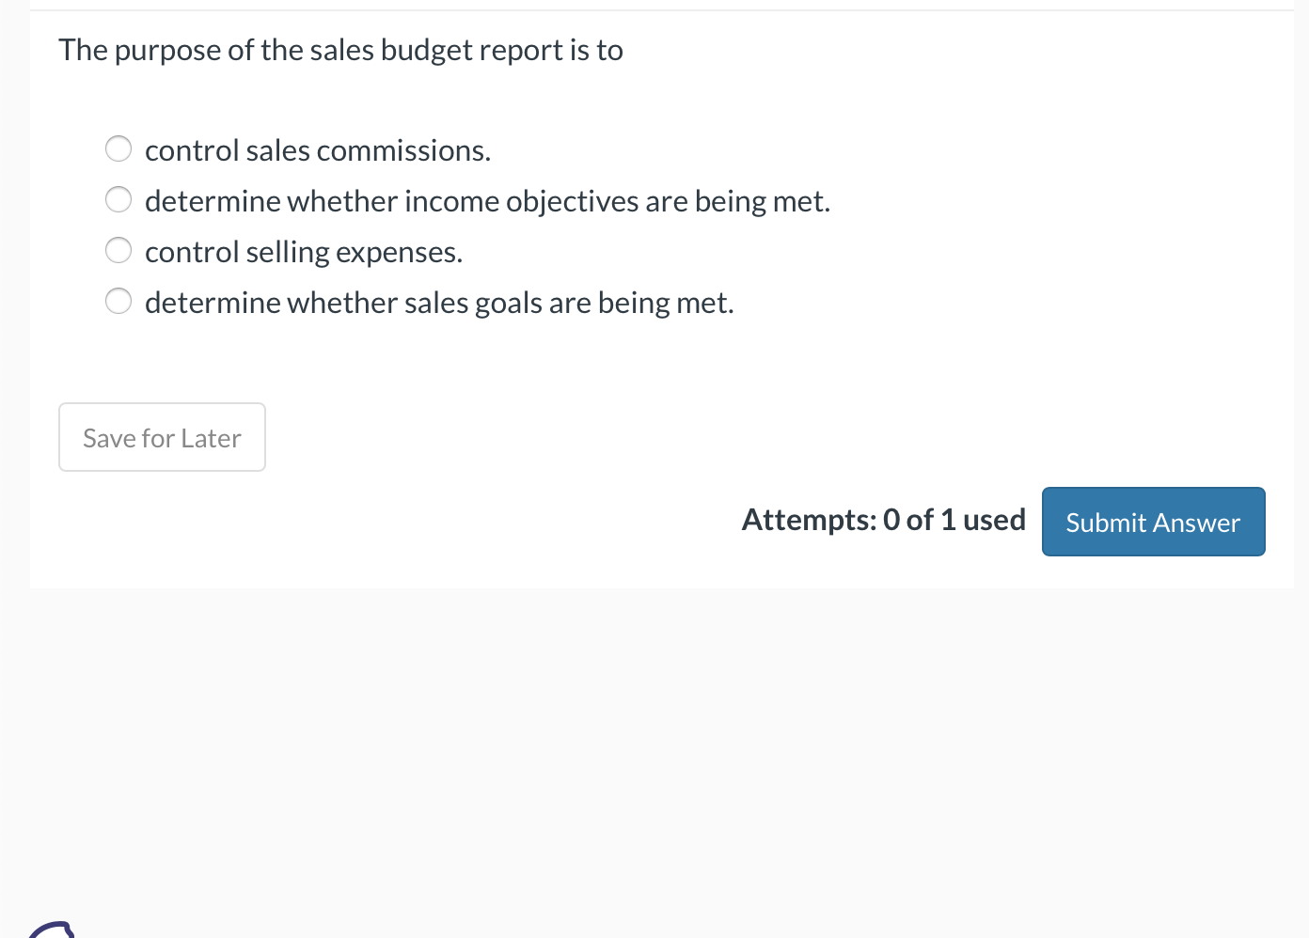The width and height of the screenshot is (1309, 938).
Task: Choose 'determine whether income objectives are being met'
Action: point(118,199)
